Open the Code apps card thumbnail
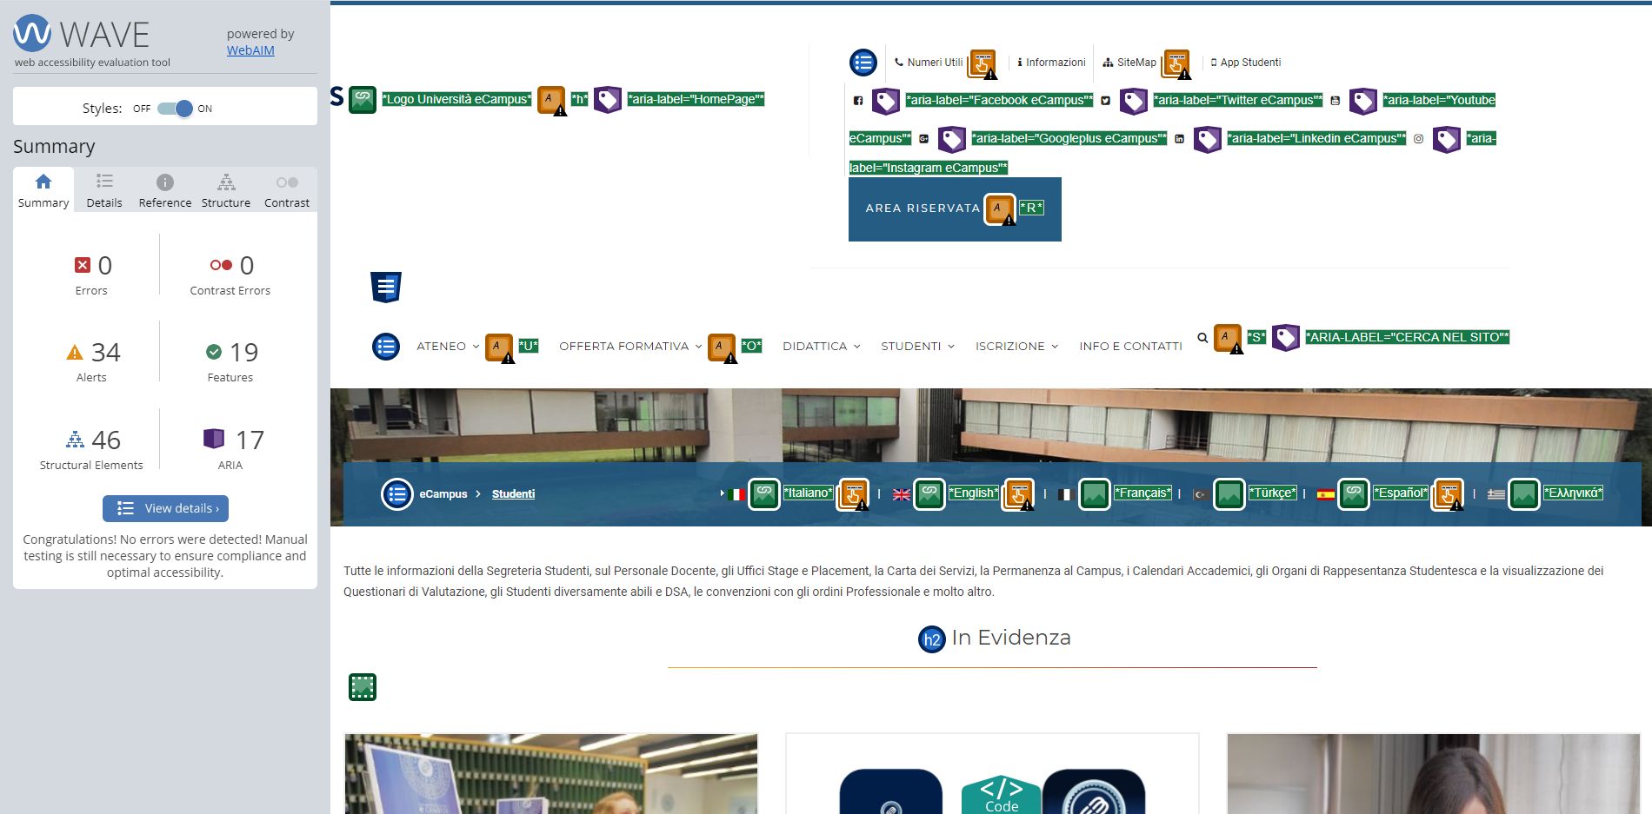The height and width of the screenshot is (814, 1652). [x=992, y=773]
